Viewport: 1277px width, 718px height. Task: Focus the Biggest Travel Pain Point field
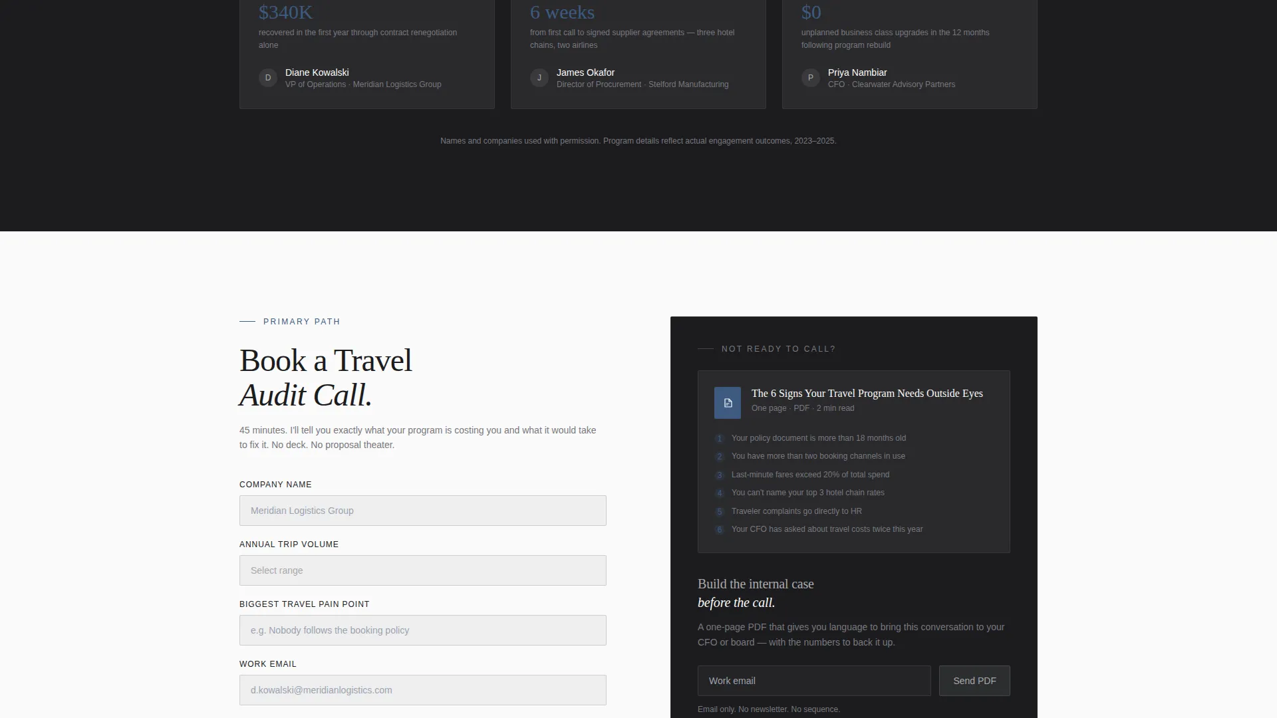pyautogui.click(x=423, y=630)
